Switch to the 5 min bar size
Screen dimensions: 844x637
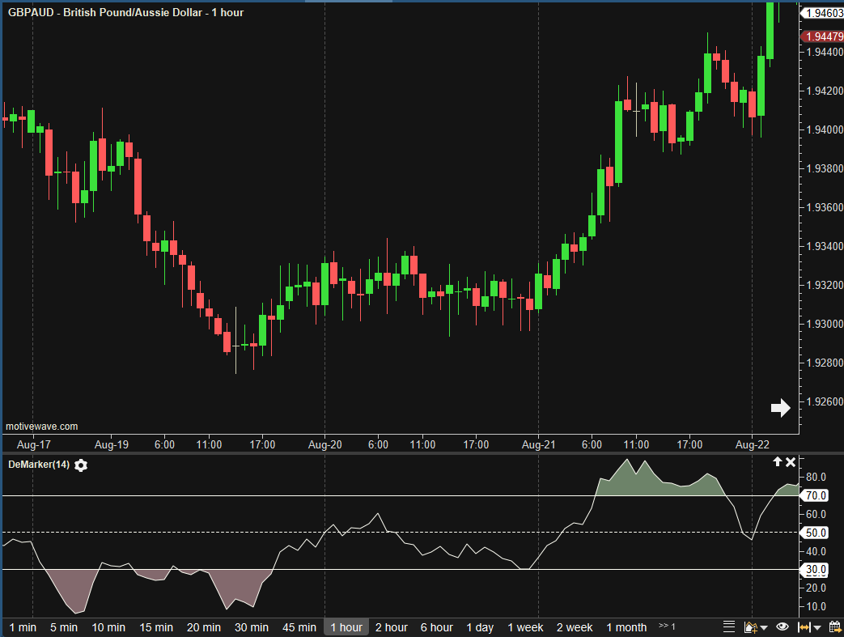(63, 627)
